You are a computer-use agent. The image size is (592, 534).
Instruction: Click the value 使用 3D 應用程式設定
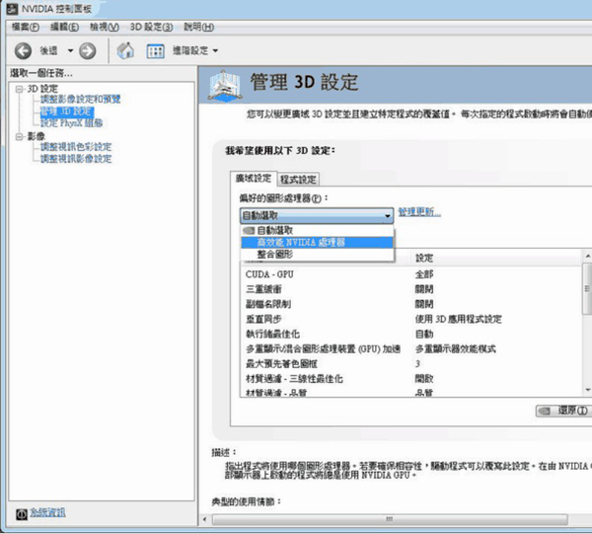[459, 319]
